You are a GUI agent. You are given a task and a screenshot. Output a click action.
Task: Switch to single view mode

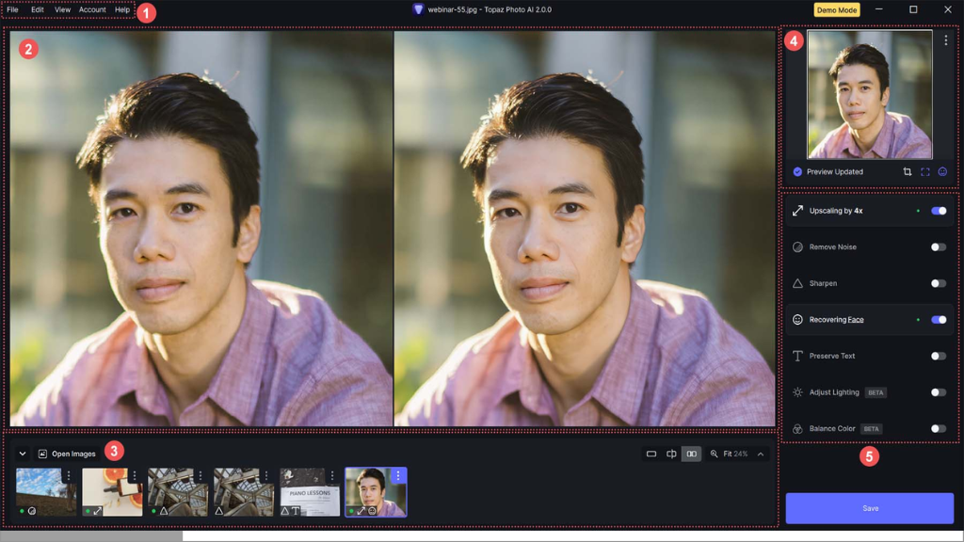click(651, 454)
